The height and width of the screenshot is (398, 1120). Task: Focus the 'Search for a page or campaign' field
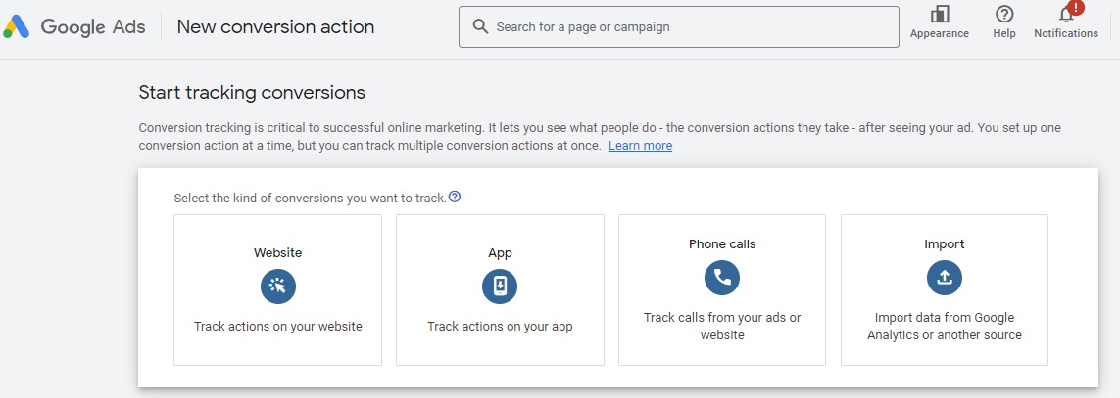point(686,26)
